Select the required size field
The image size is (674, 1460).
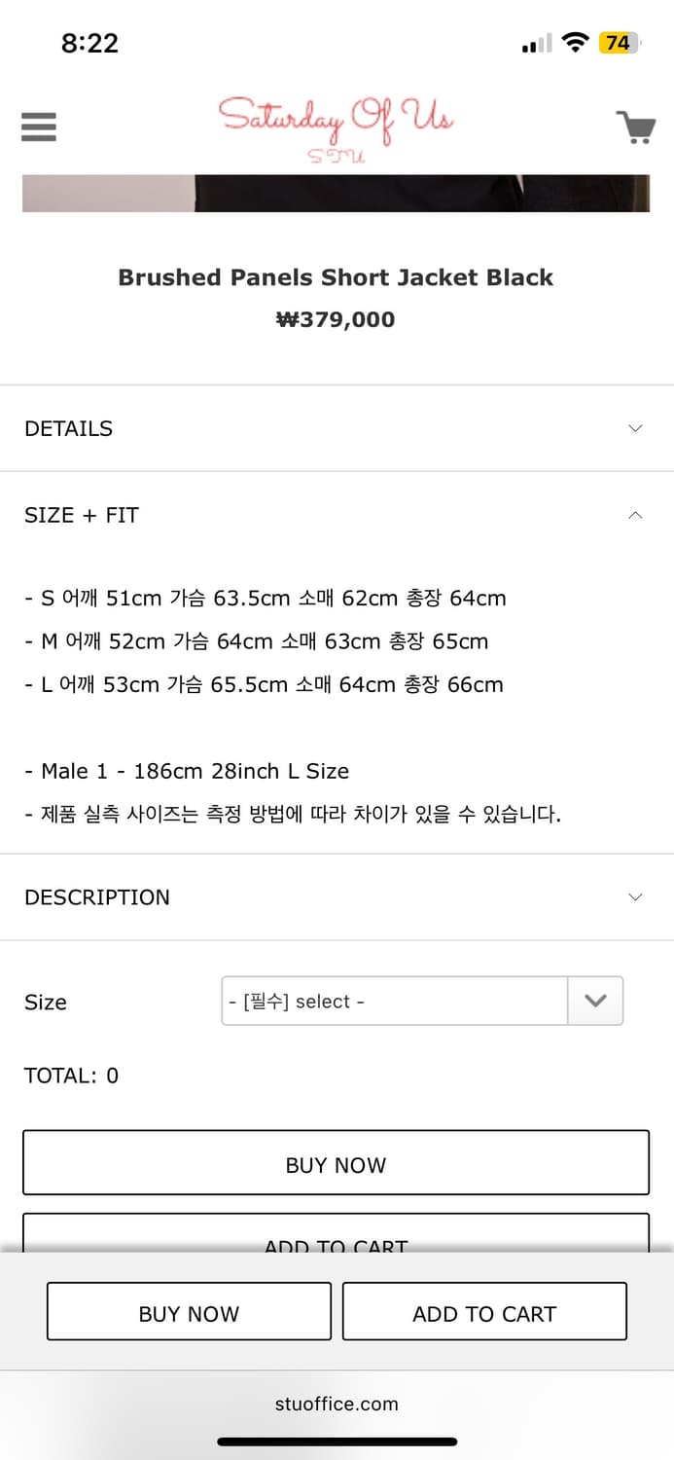[394, 1001]
